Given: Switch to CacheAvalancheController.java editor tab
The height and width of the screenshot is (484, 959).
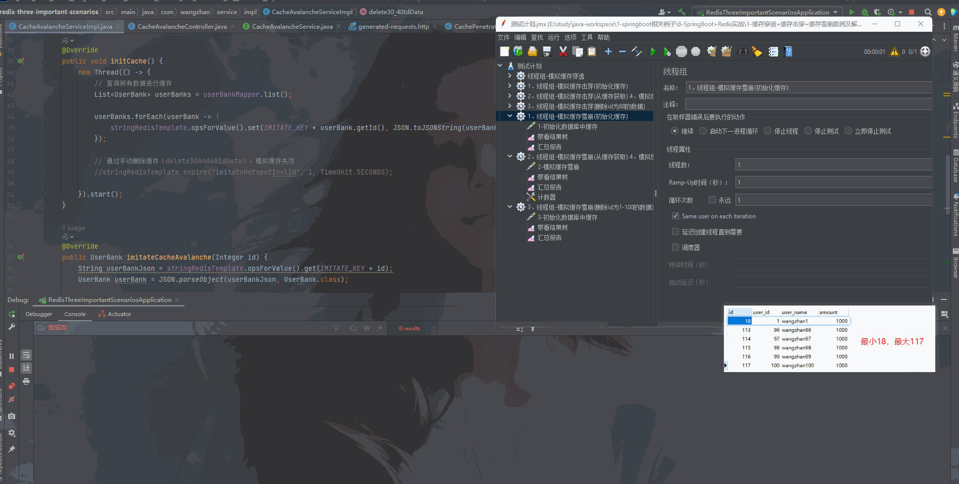Looking at the screenshot, I should click(x=182, y=26).
